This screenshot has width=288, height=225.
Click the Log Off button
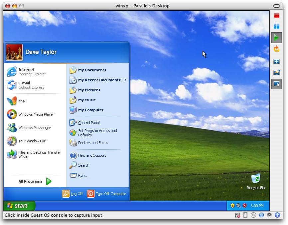[72, 194]
